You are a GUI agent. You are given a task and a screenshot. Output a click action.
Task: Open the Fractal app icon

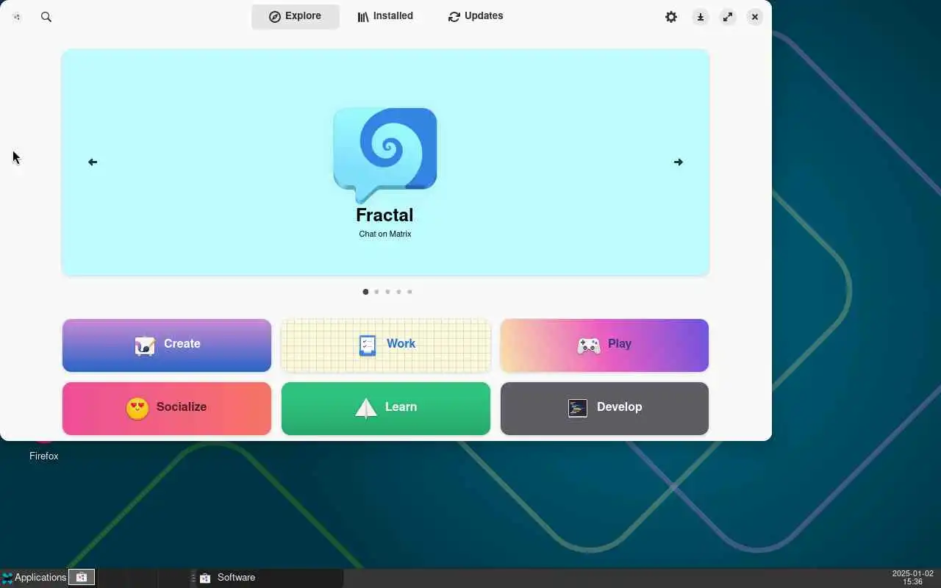tap(385, 155)
